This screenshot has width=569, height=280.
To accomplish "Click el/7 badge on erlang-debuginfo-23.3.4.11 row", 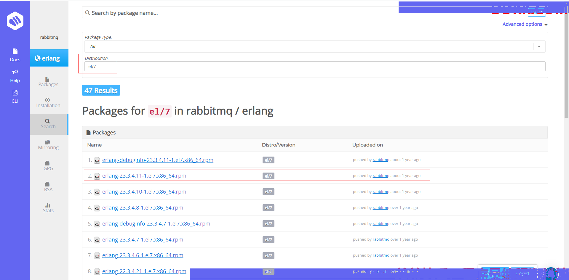I will 268,160.
